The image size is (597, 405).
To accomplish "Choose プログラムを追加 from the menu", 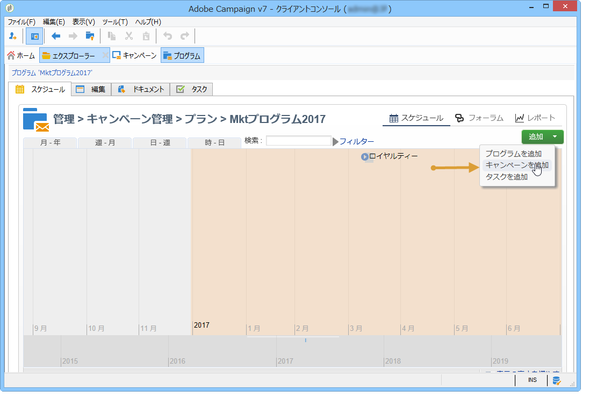I will point(513,154).
